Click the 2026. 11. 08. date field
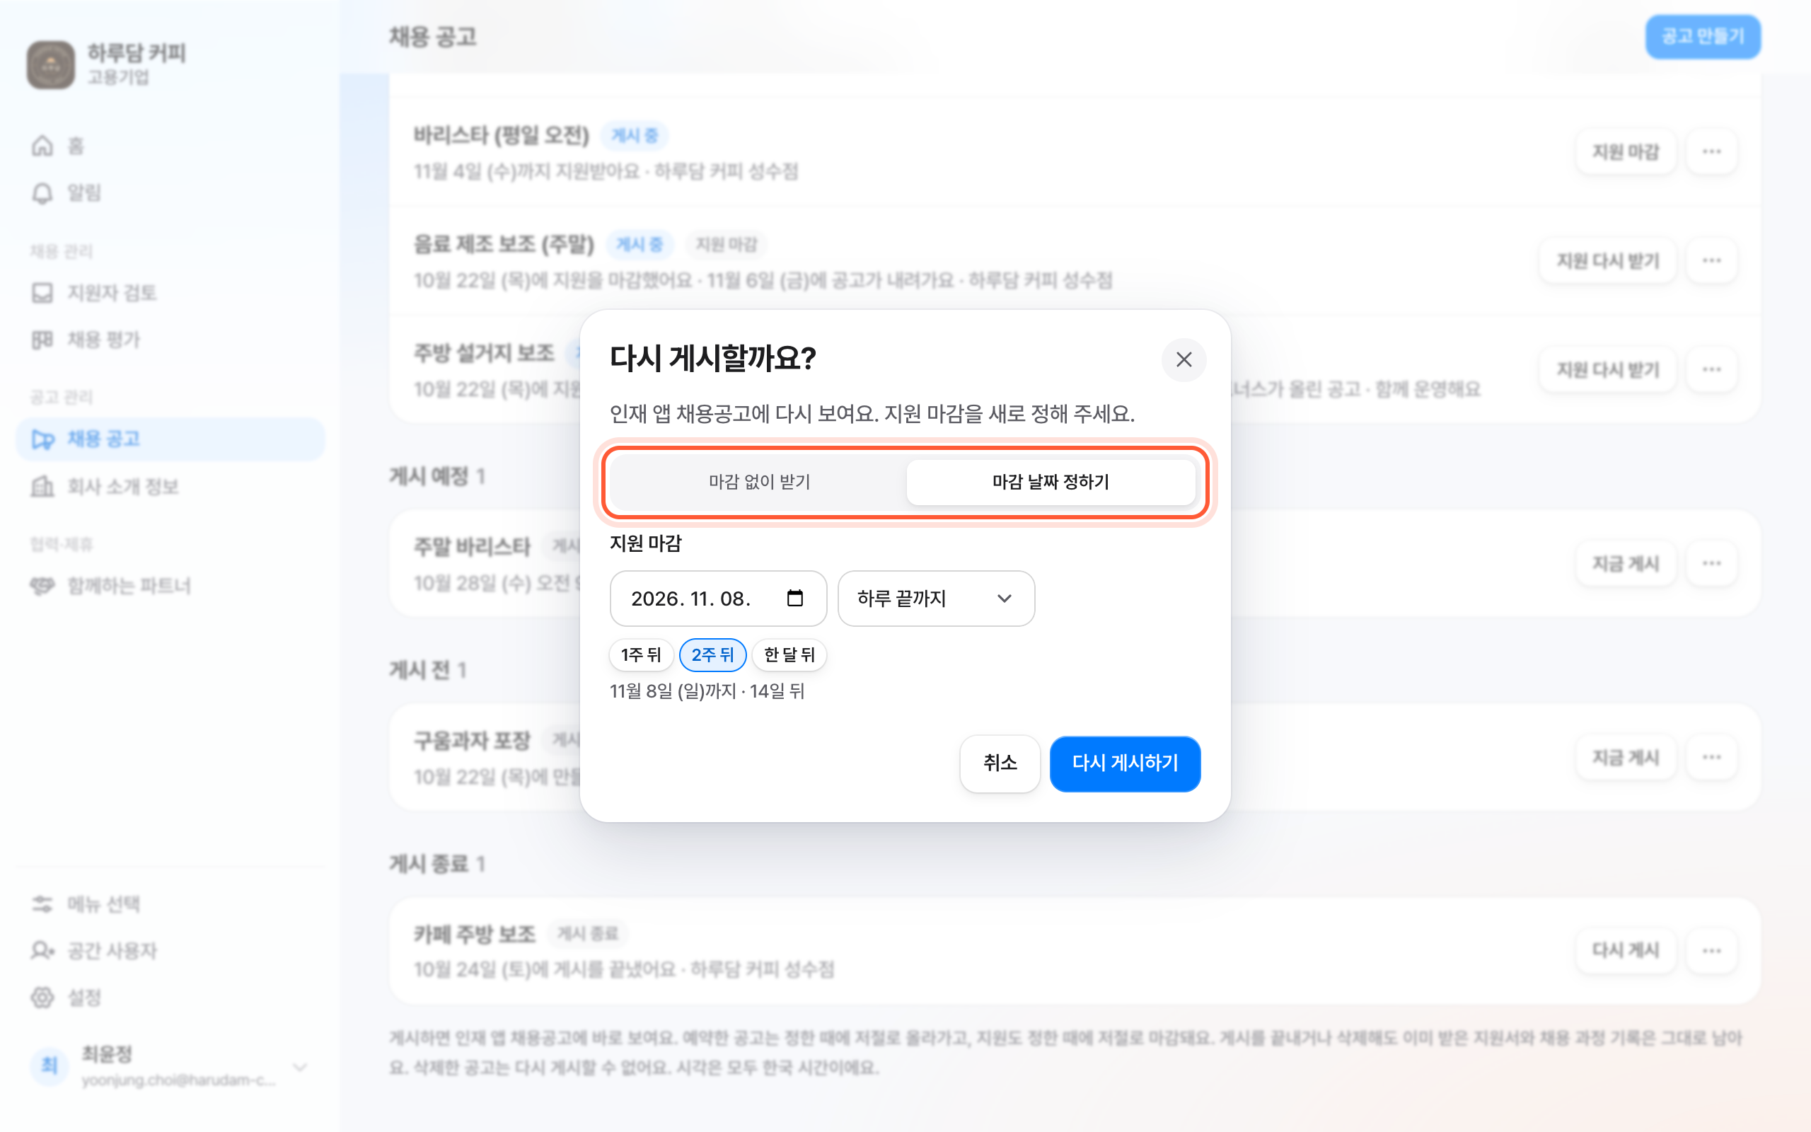This screenshot has width=1811, height=1132. tap(717, 599)
